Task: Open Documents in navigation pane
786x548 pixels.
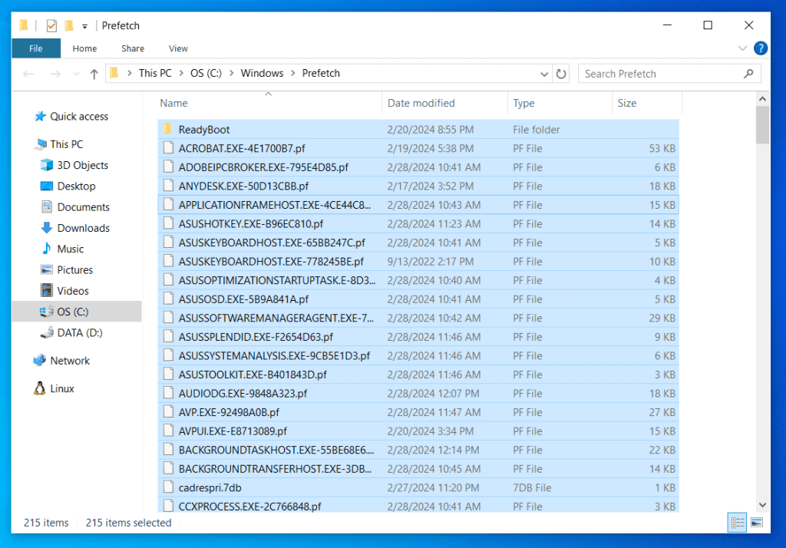Action: point(83,207)
